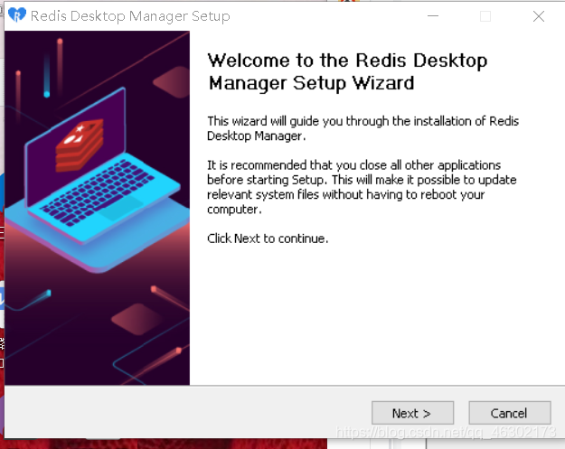The height and width of the screenshot is (449, 565).
Task: Click the "Redis Desktop Manager Setup" title text
Action: [130, 16]
